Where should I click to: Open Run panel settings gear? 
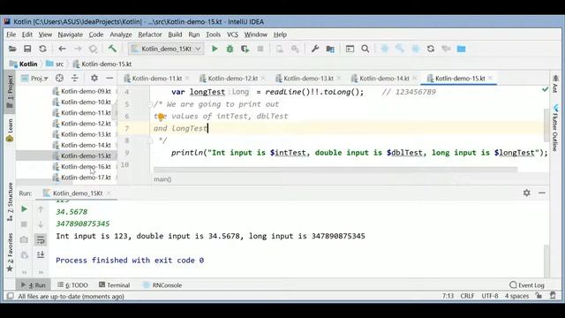click(526, 193)
